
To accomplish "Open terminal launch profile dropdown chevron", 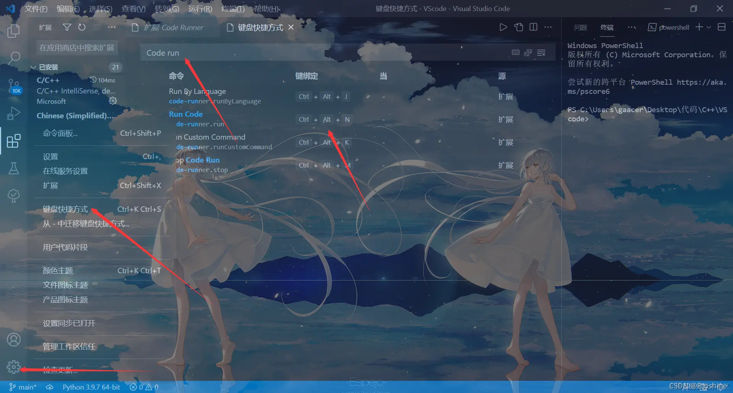I will (x=709, y=27).
